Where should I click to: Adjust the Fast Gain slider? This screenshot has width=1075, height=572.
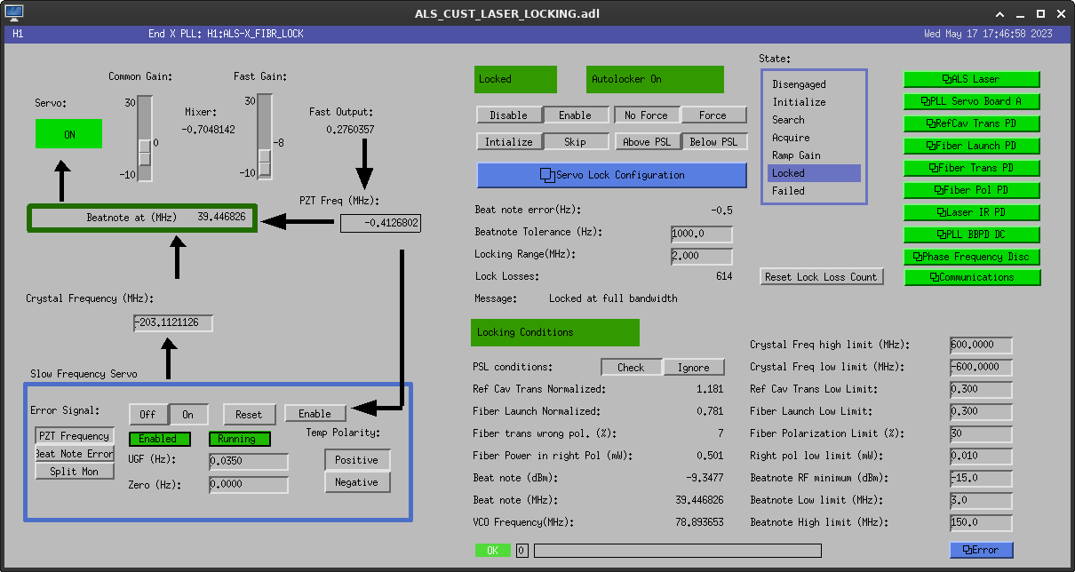(265, 138)
